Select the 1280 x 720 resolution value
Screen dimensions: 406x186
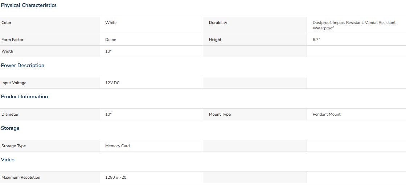point(116,177)
